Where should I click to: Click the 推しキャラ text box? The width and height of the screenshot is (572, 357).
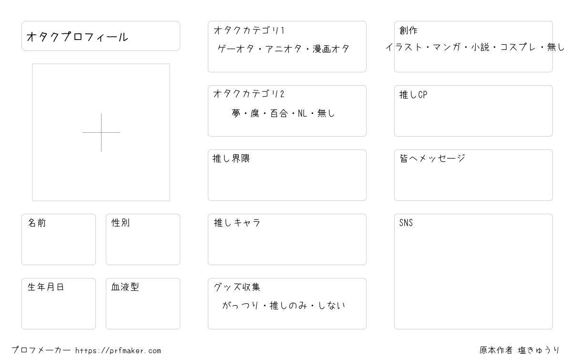pyautogui.click(x=287, y=239)
